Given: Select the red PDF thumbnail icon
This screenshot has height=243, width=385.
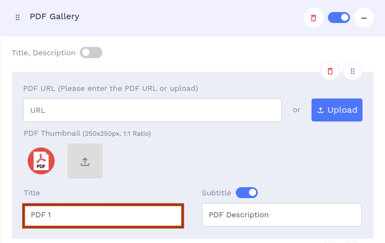Looking at the screenshot, I should pyautogui.click(x=41, y=161).
